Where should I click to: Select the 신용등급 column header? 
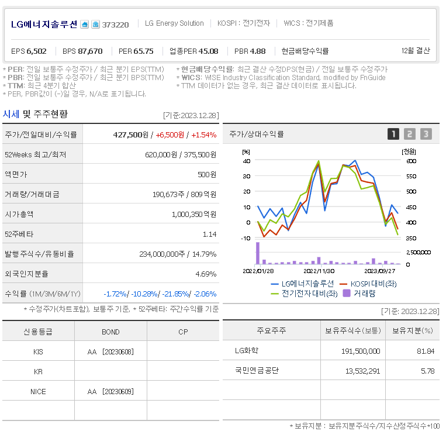tap(38, 332)
